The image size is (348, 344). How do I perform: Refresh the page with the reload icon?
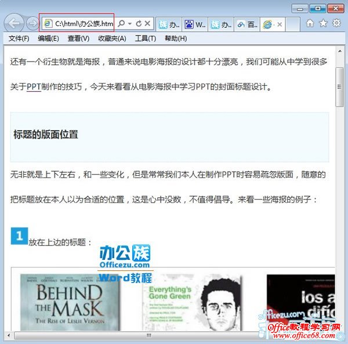click(139, 23)
